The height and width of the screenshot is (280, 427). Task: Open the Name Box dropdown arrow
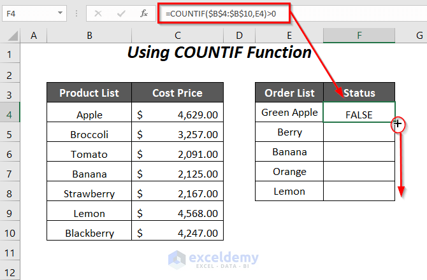click(x=60, y=12)
